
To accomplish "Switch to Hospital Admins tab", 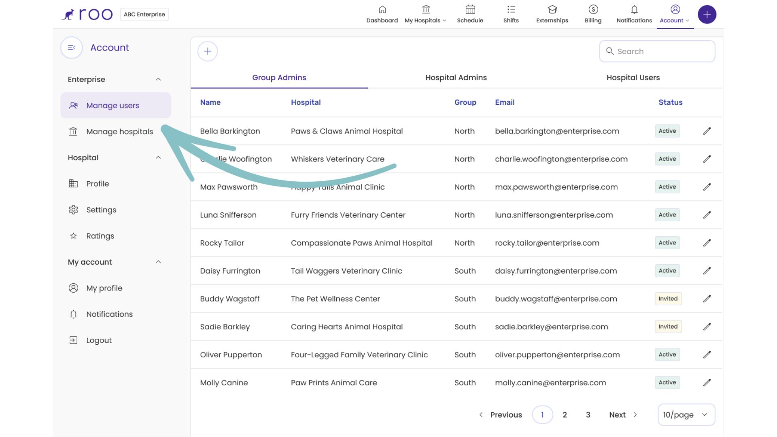I will (x=456, y=78).
